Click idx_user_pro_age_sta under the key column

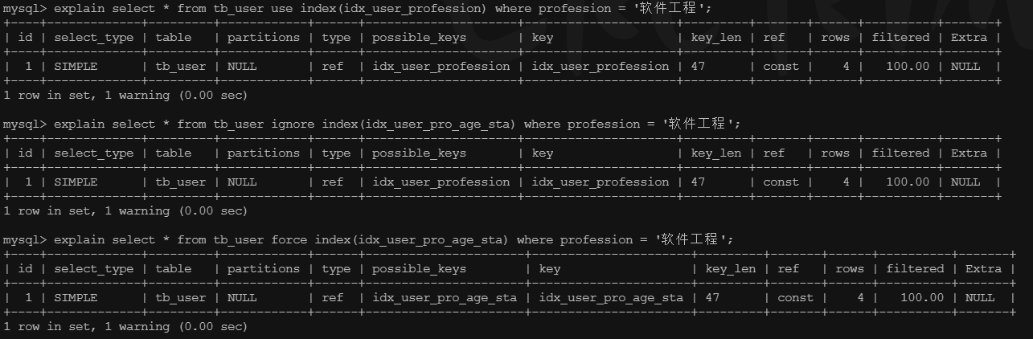point(611,298)
